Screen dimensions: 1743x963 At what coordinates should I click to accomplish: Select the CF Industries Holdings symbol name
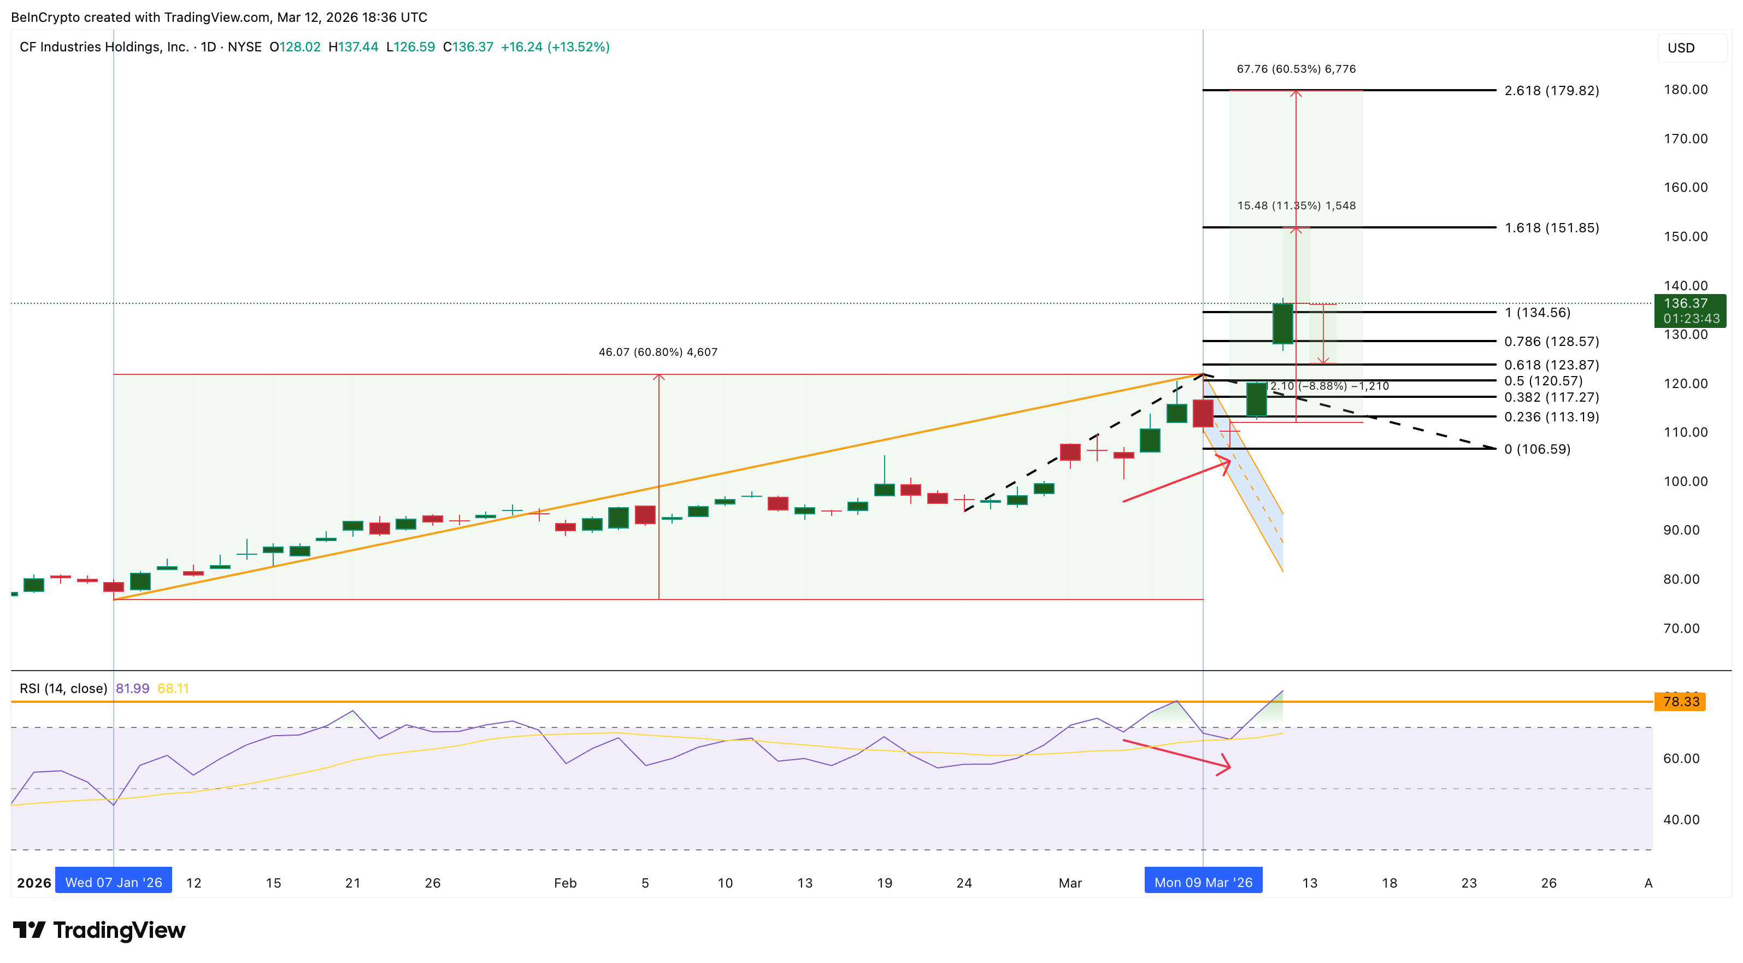click(105, 48)
